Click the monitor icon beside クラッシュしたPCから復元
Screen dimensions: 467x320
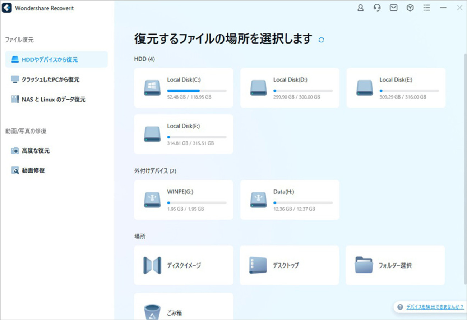click(15, 79)
